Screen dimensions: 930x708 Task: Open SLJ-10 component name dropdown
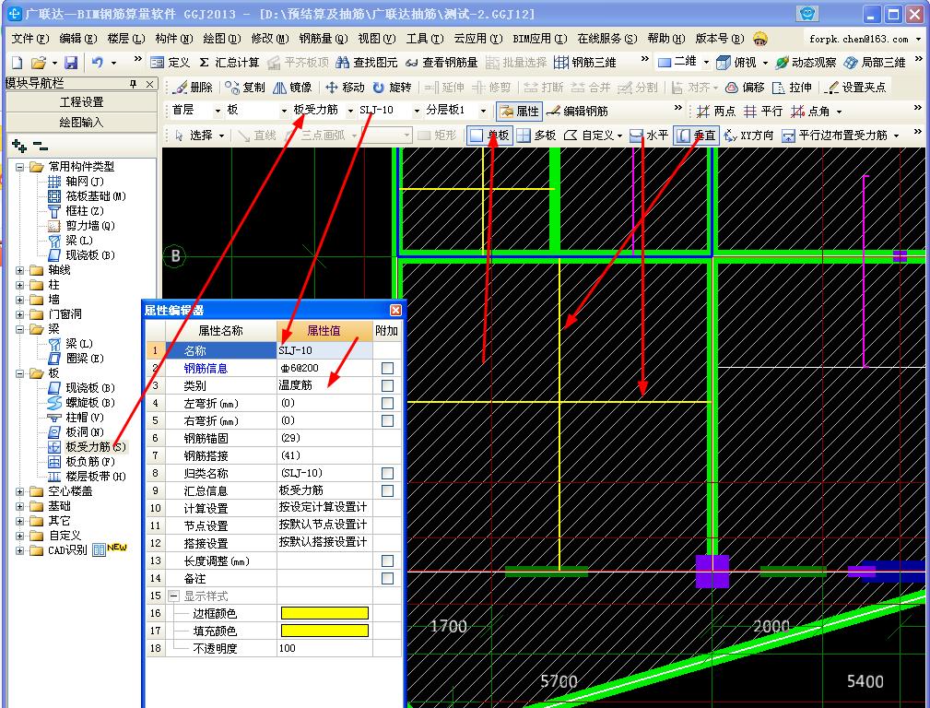[417, 111]
